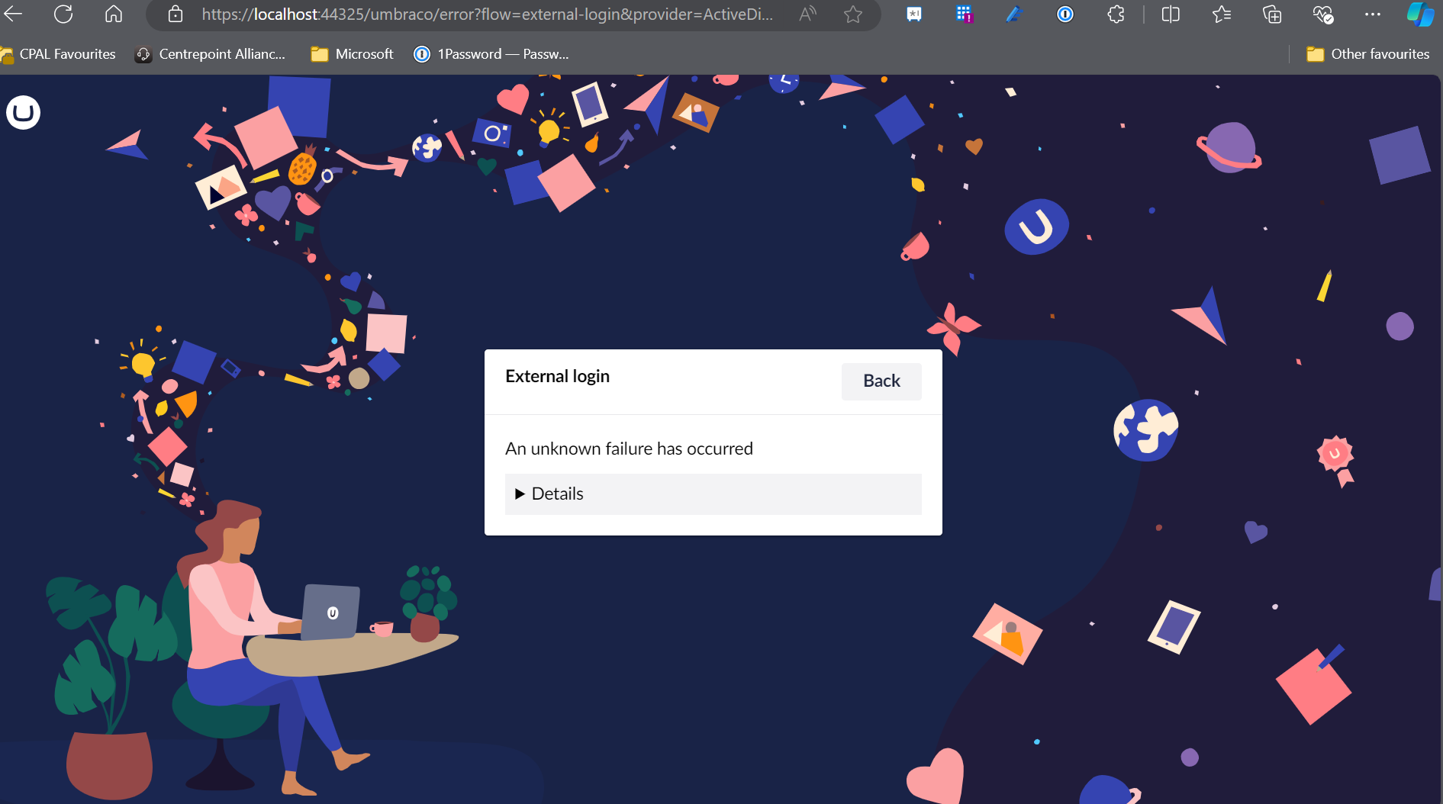
Task: Open CPAL Favourites bookmark folder
Action: 59,54
